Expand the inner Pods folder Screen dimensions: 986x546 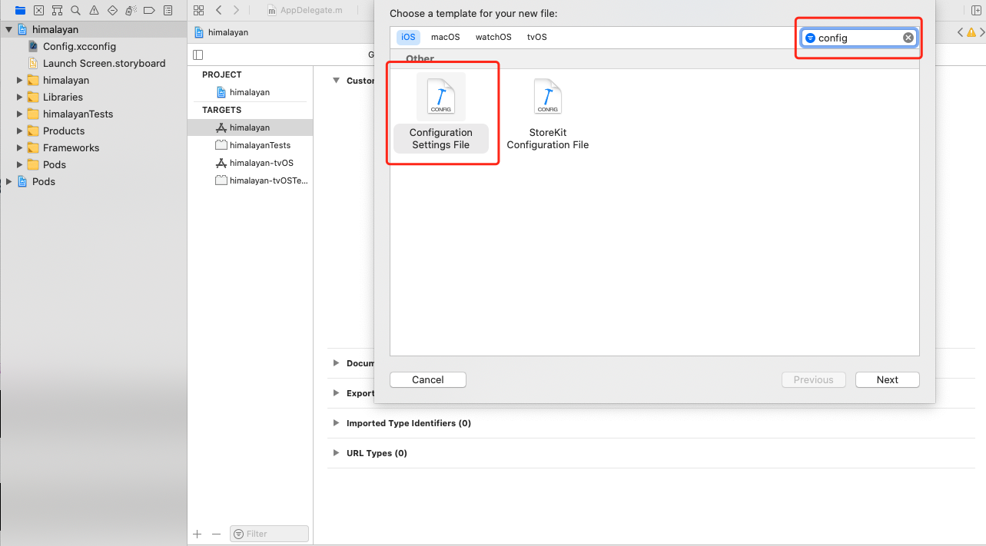pyautogui.click(x=20, y=164)
